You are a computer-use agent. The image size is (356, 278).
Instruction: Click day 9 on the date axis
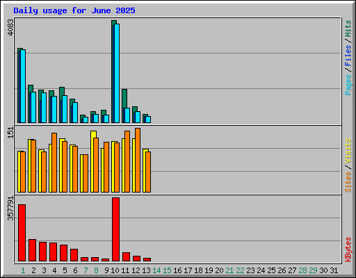pyautogui.click(x=106, y=270)
